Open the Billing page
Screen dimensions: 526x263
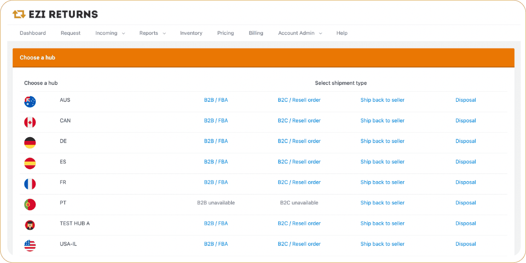(x=256, y=33)
